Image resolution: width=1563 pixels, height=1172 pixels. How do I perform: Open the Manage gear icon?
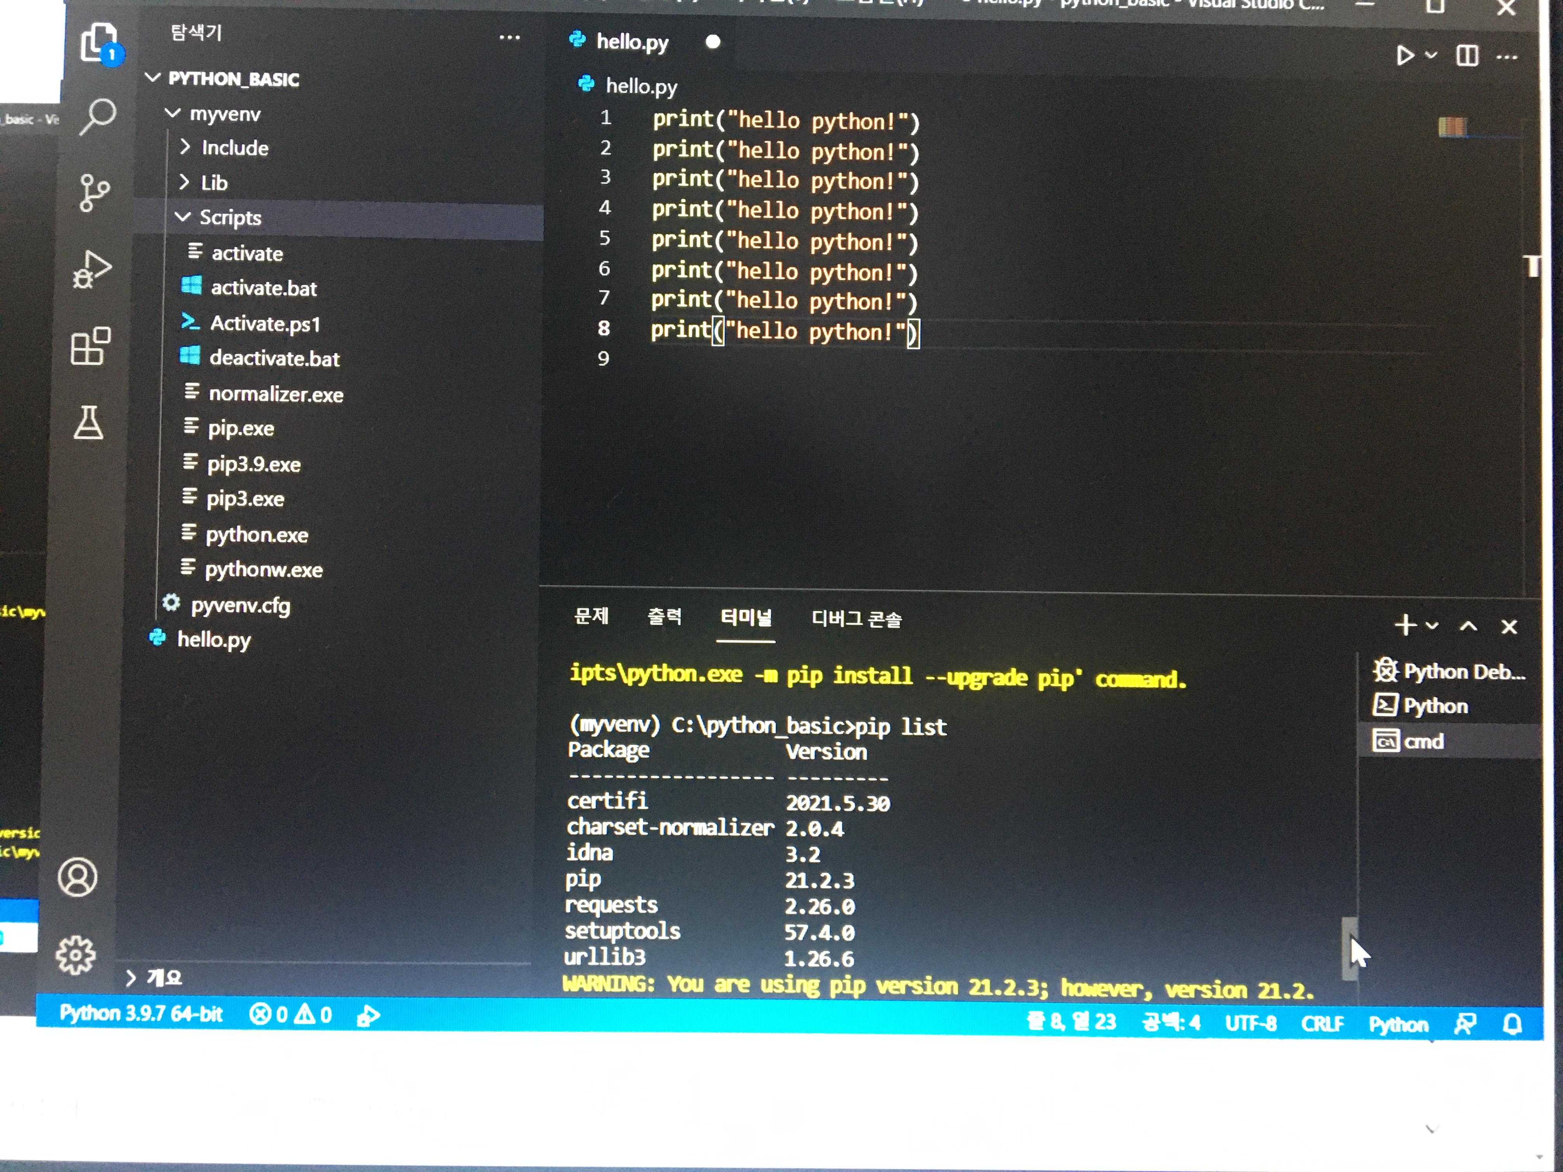76,955
